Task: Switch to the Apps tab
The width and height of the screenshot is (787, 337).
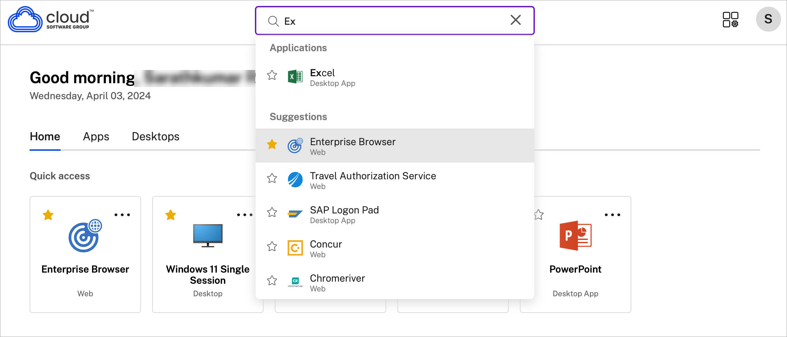Action: pyautogui.click(x=96, y=136)
